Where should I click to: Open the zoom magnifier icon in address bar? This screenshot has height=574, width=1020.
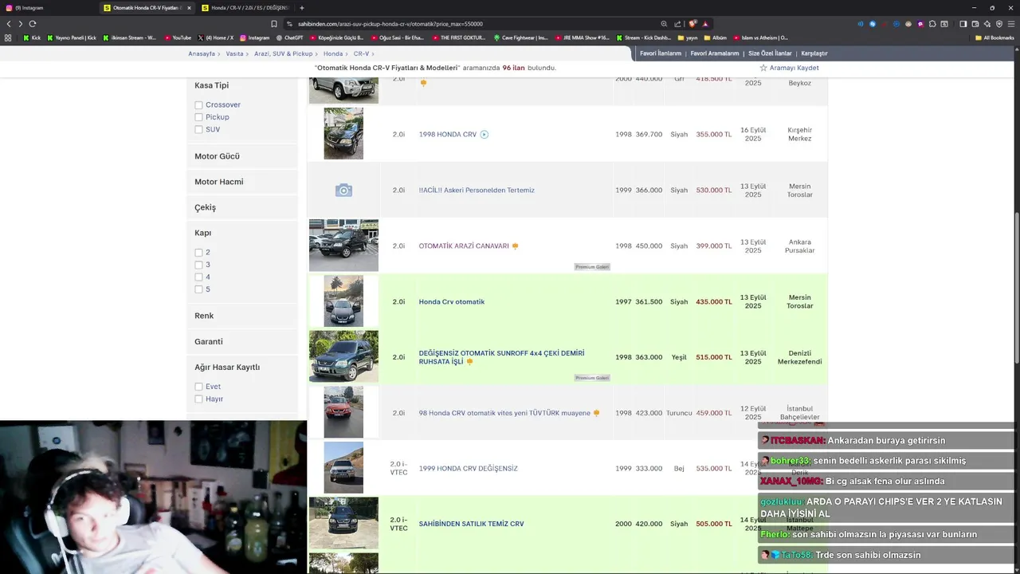tap(664, 24)
